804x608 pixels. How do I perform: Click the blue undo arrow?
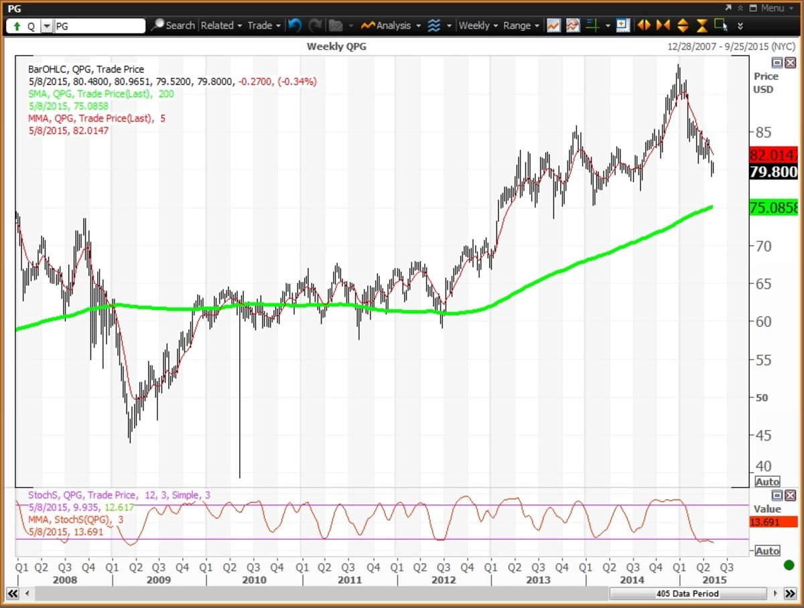click(x=294, y=25)
